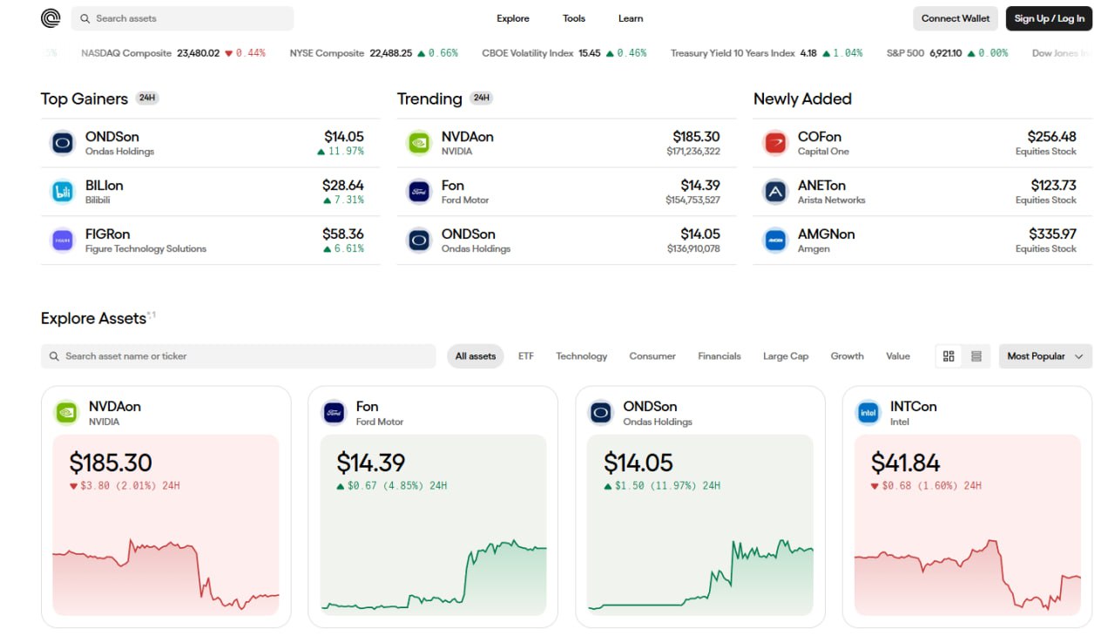Switch to list view layout

(x=976, y=356)
